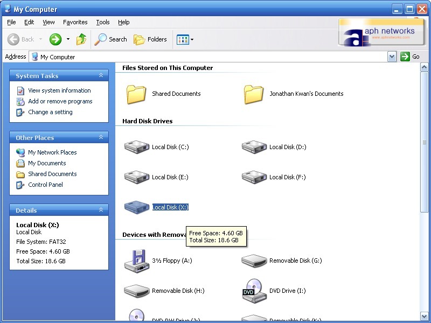Collapse the Details panel
The width and height of the screenshot is (431, 323).
101,210
